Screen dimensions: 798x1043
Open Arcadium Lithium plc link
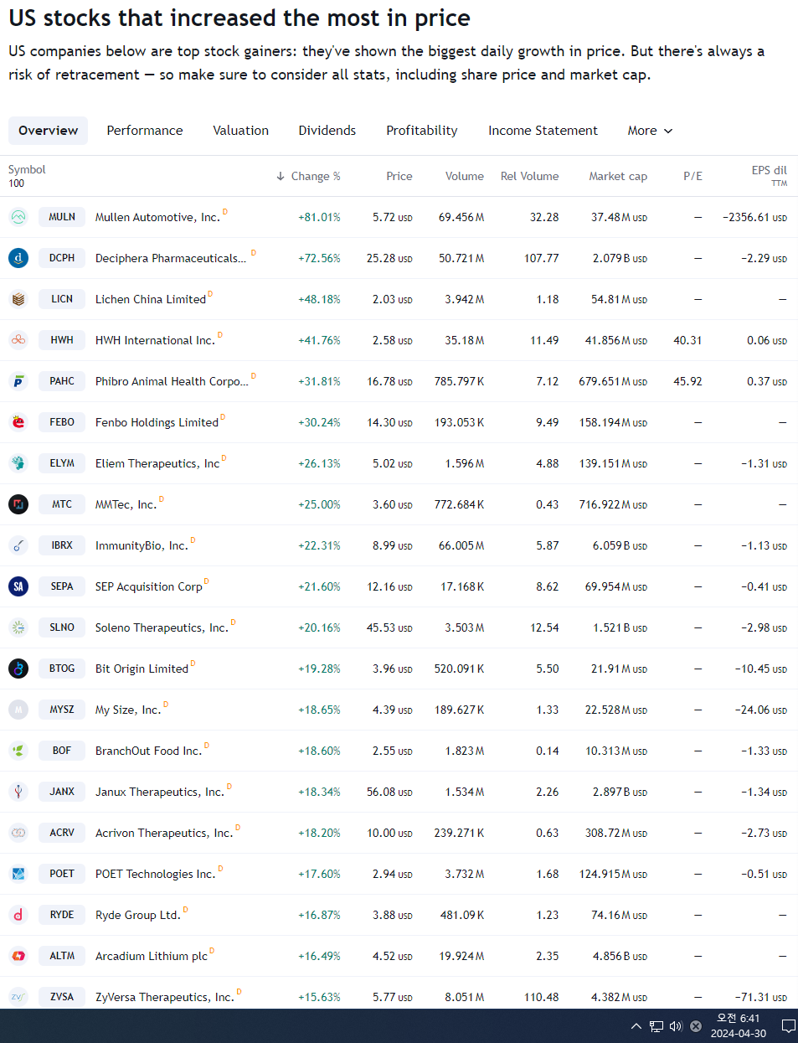tap(152, 956)
